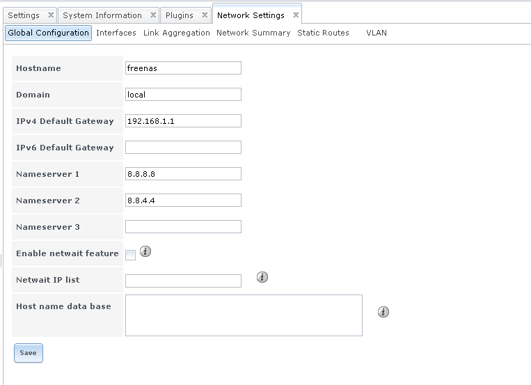
Task: Close the System Information tab
Action: pos(153,15)
